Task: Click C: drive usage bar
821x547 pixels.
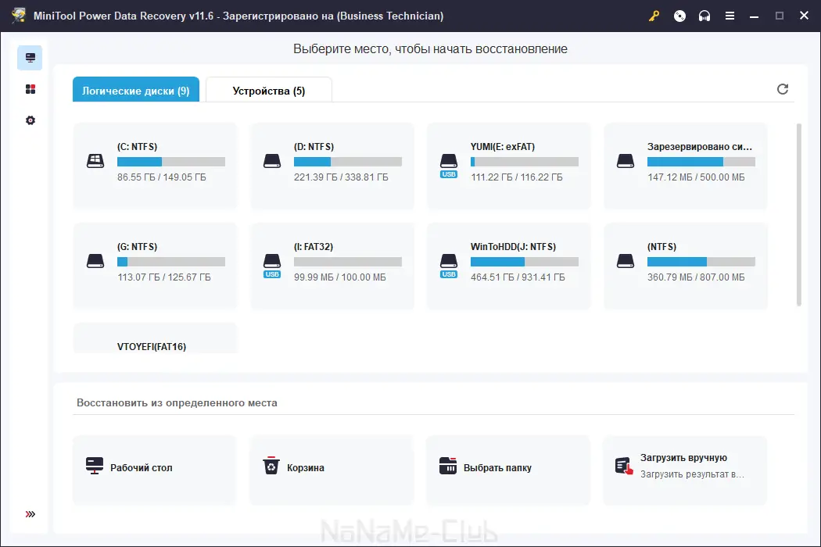Action: (x=171, y=162)
